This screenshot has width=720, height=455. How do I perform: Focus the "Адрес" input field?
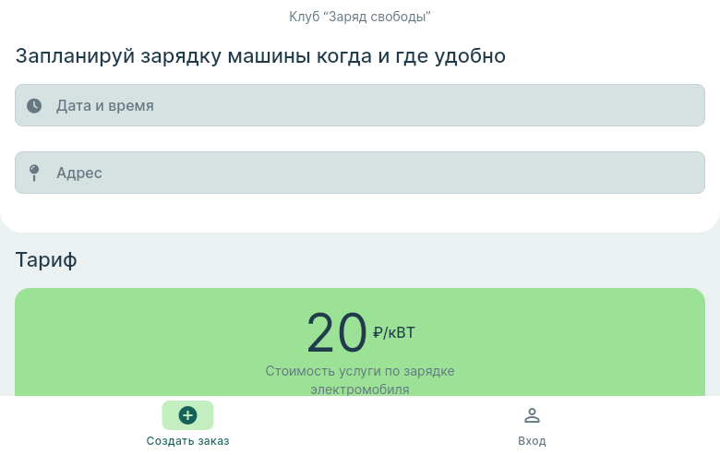point(360,173)
